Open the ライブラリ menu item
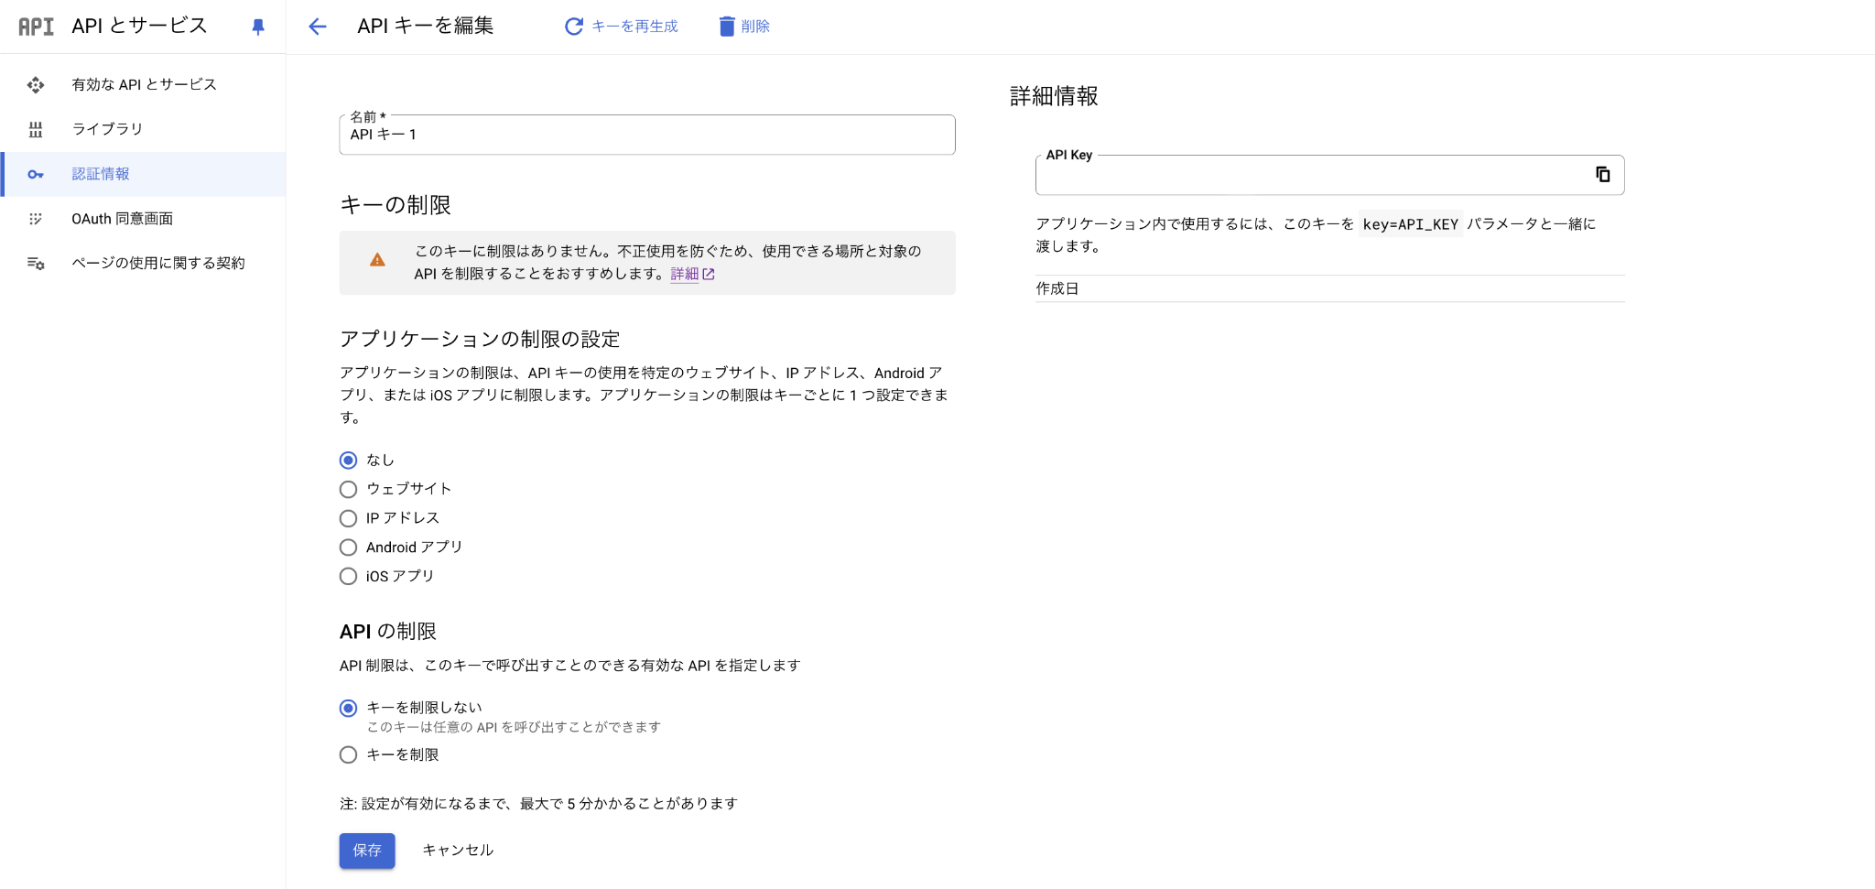Viewport: 1875px width, 889px height. tap(144, 129)
